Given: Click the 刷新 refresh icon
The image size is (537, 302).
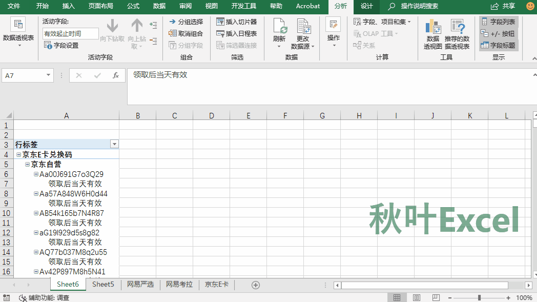Looking at the screenshot, I should [x=280, y=26].
